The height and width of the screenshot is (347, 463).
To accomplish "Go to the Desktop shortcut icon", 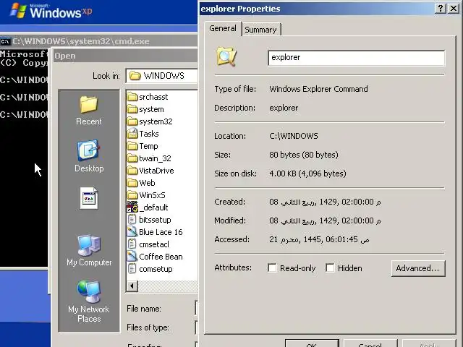I will pos(88,150).
